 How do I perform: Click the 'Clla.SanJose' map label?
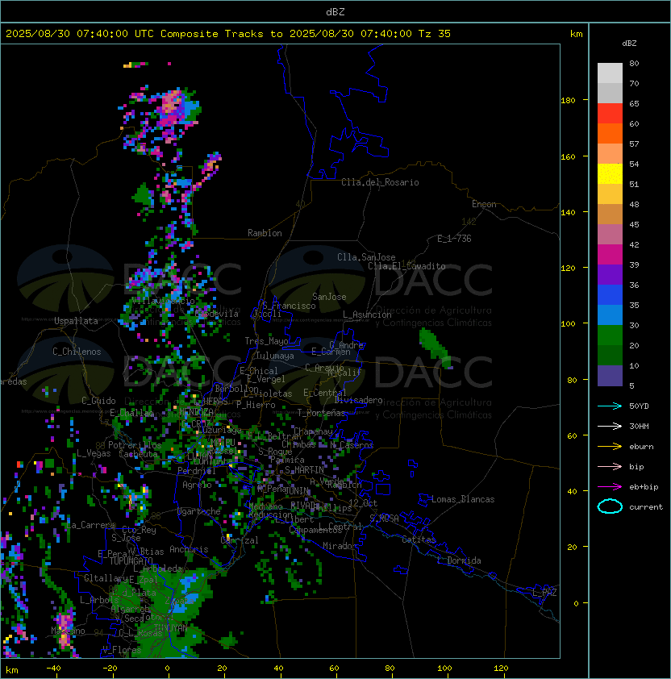(366, 257)
